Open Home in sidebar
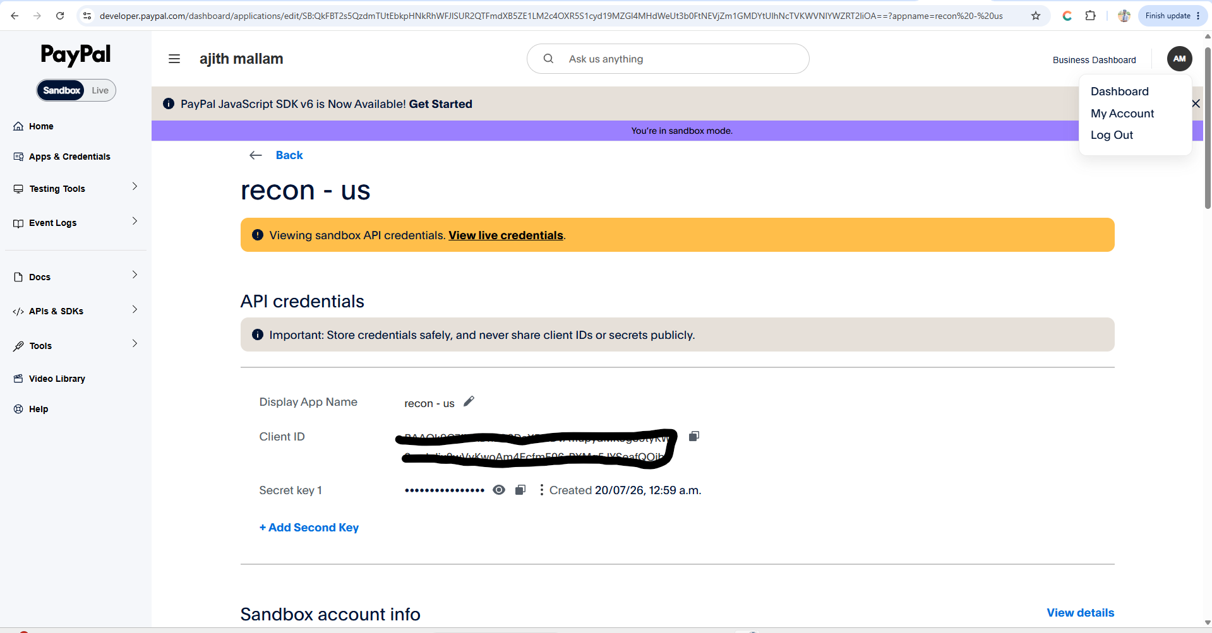 pos(41,126)
